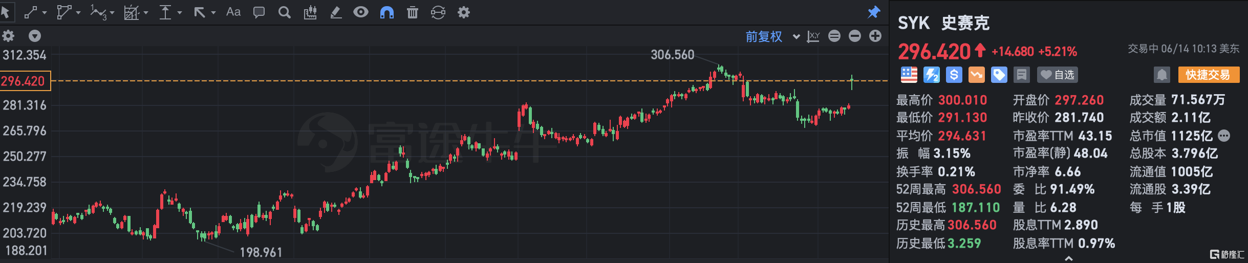Select the arrow marker tool
The height and width of the screenshot is (263, 1248).
pos(199,12)
